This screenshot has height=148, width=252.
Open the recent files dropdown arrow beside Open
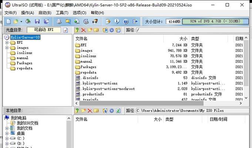click(x=21, y=21)
